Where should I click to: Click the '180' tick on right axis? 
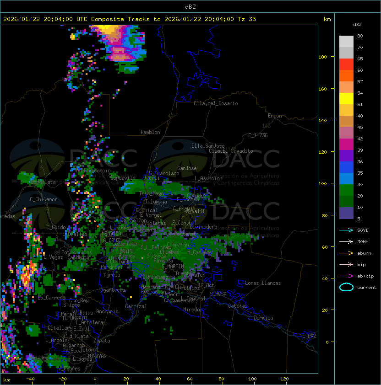322,57
